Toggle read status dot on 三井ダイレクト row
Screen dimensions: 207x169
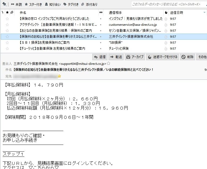tap(101, 37)
